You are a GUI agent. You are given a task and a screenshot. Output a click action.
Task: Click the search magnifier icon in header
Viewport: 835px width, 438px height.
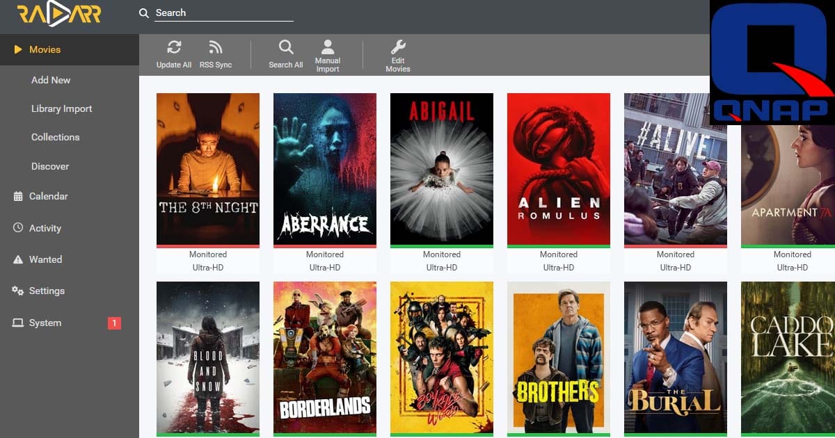pos(144,13)
